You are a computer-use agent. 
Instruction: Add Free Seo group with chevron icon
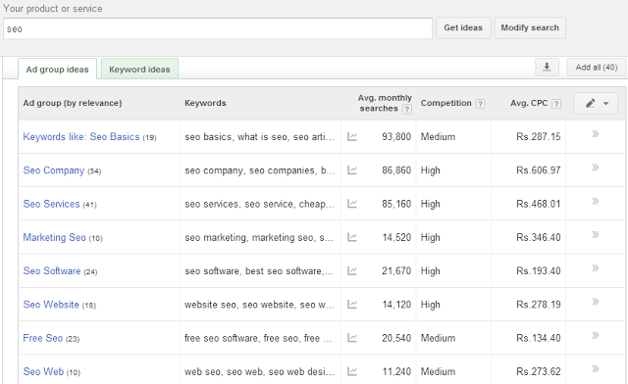[x=596, y=335]
